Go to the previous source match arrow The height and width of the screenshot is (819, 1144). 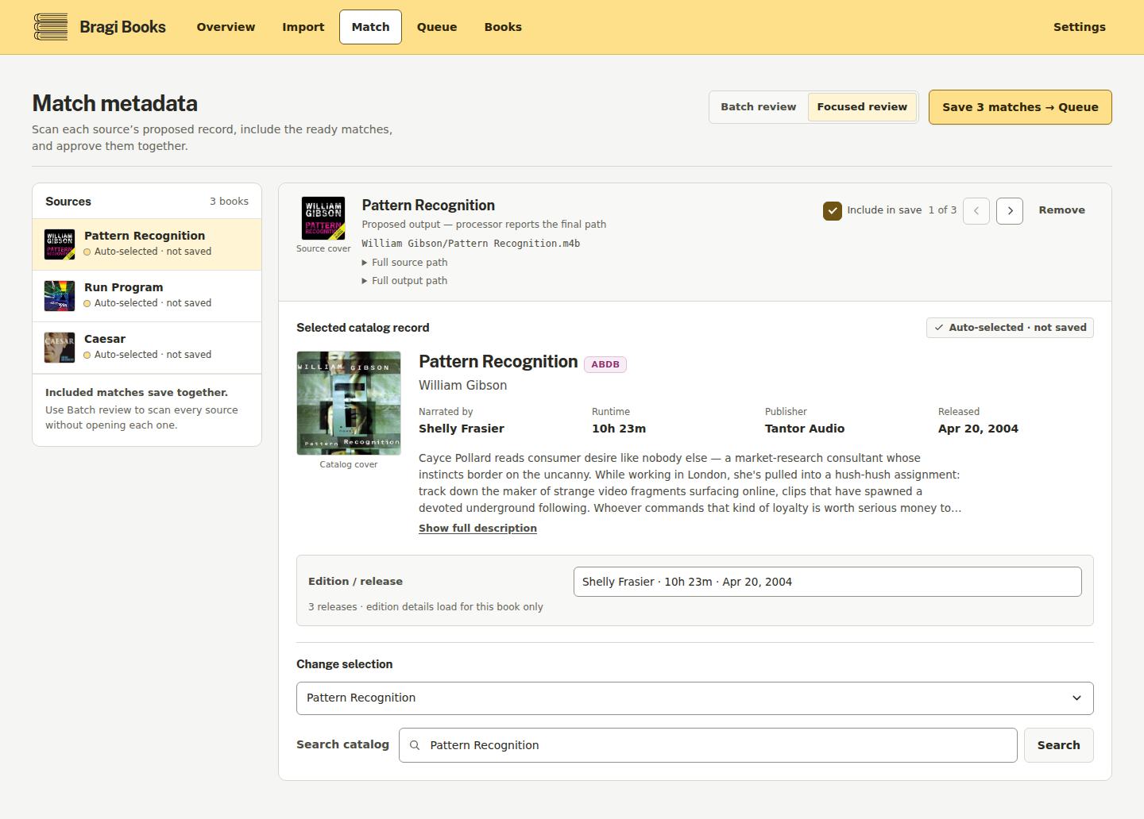click(976, 211)
